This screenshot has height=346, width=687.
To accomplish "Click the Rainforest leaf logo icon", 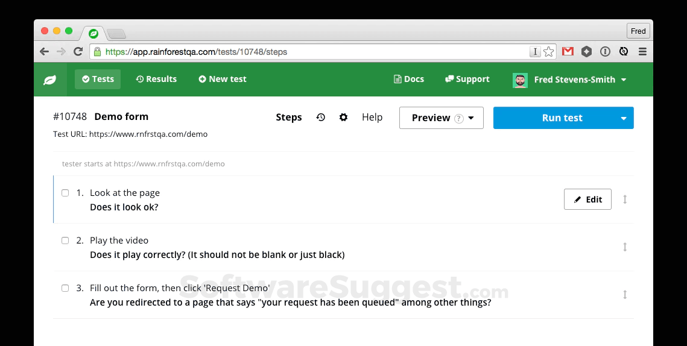I will click(x=50, y=80).
